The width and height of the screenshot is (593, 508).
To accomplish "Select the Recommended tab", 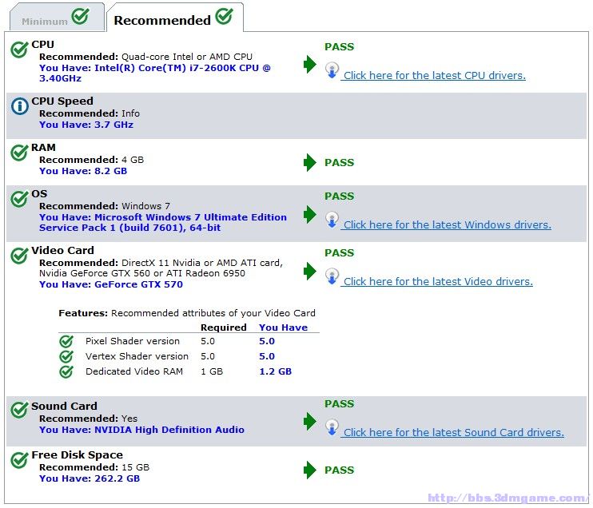I will [175, 17].
